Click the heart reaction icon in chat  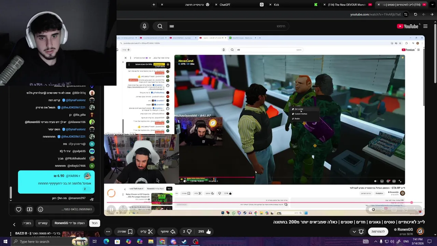[x=19, y=209]
